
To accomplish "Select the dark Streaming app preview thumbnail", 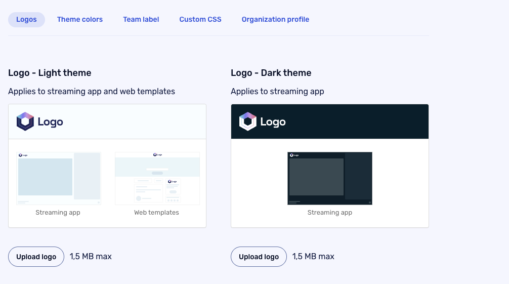I will (330, 178).
